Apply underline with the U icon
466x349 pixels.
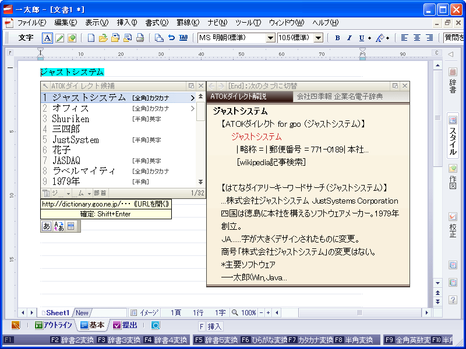[x=361, y=38]
